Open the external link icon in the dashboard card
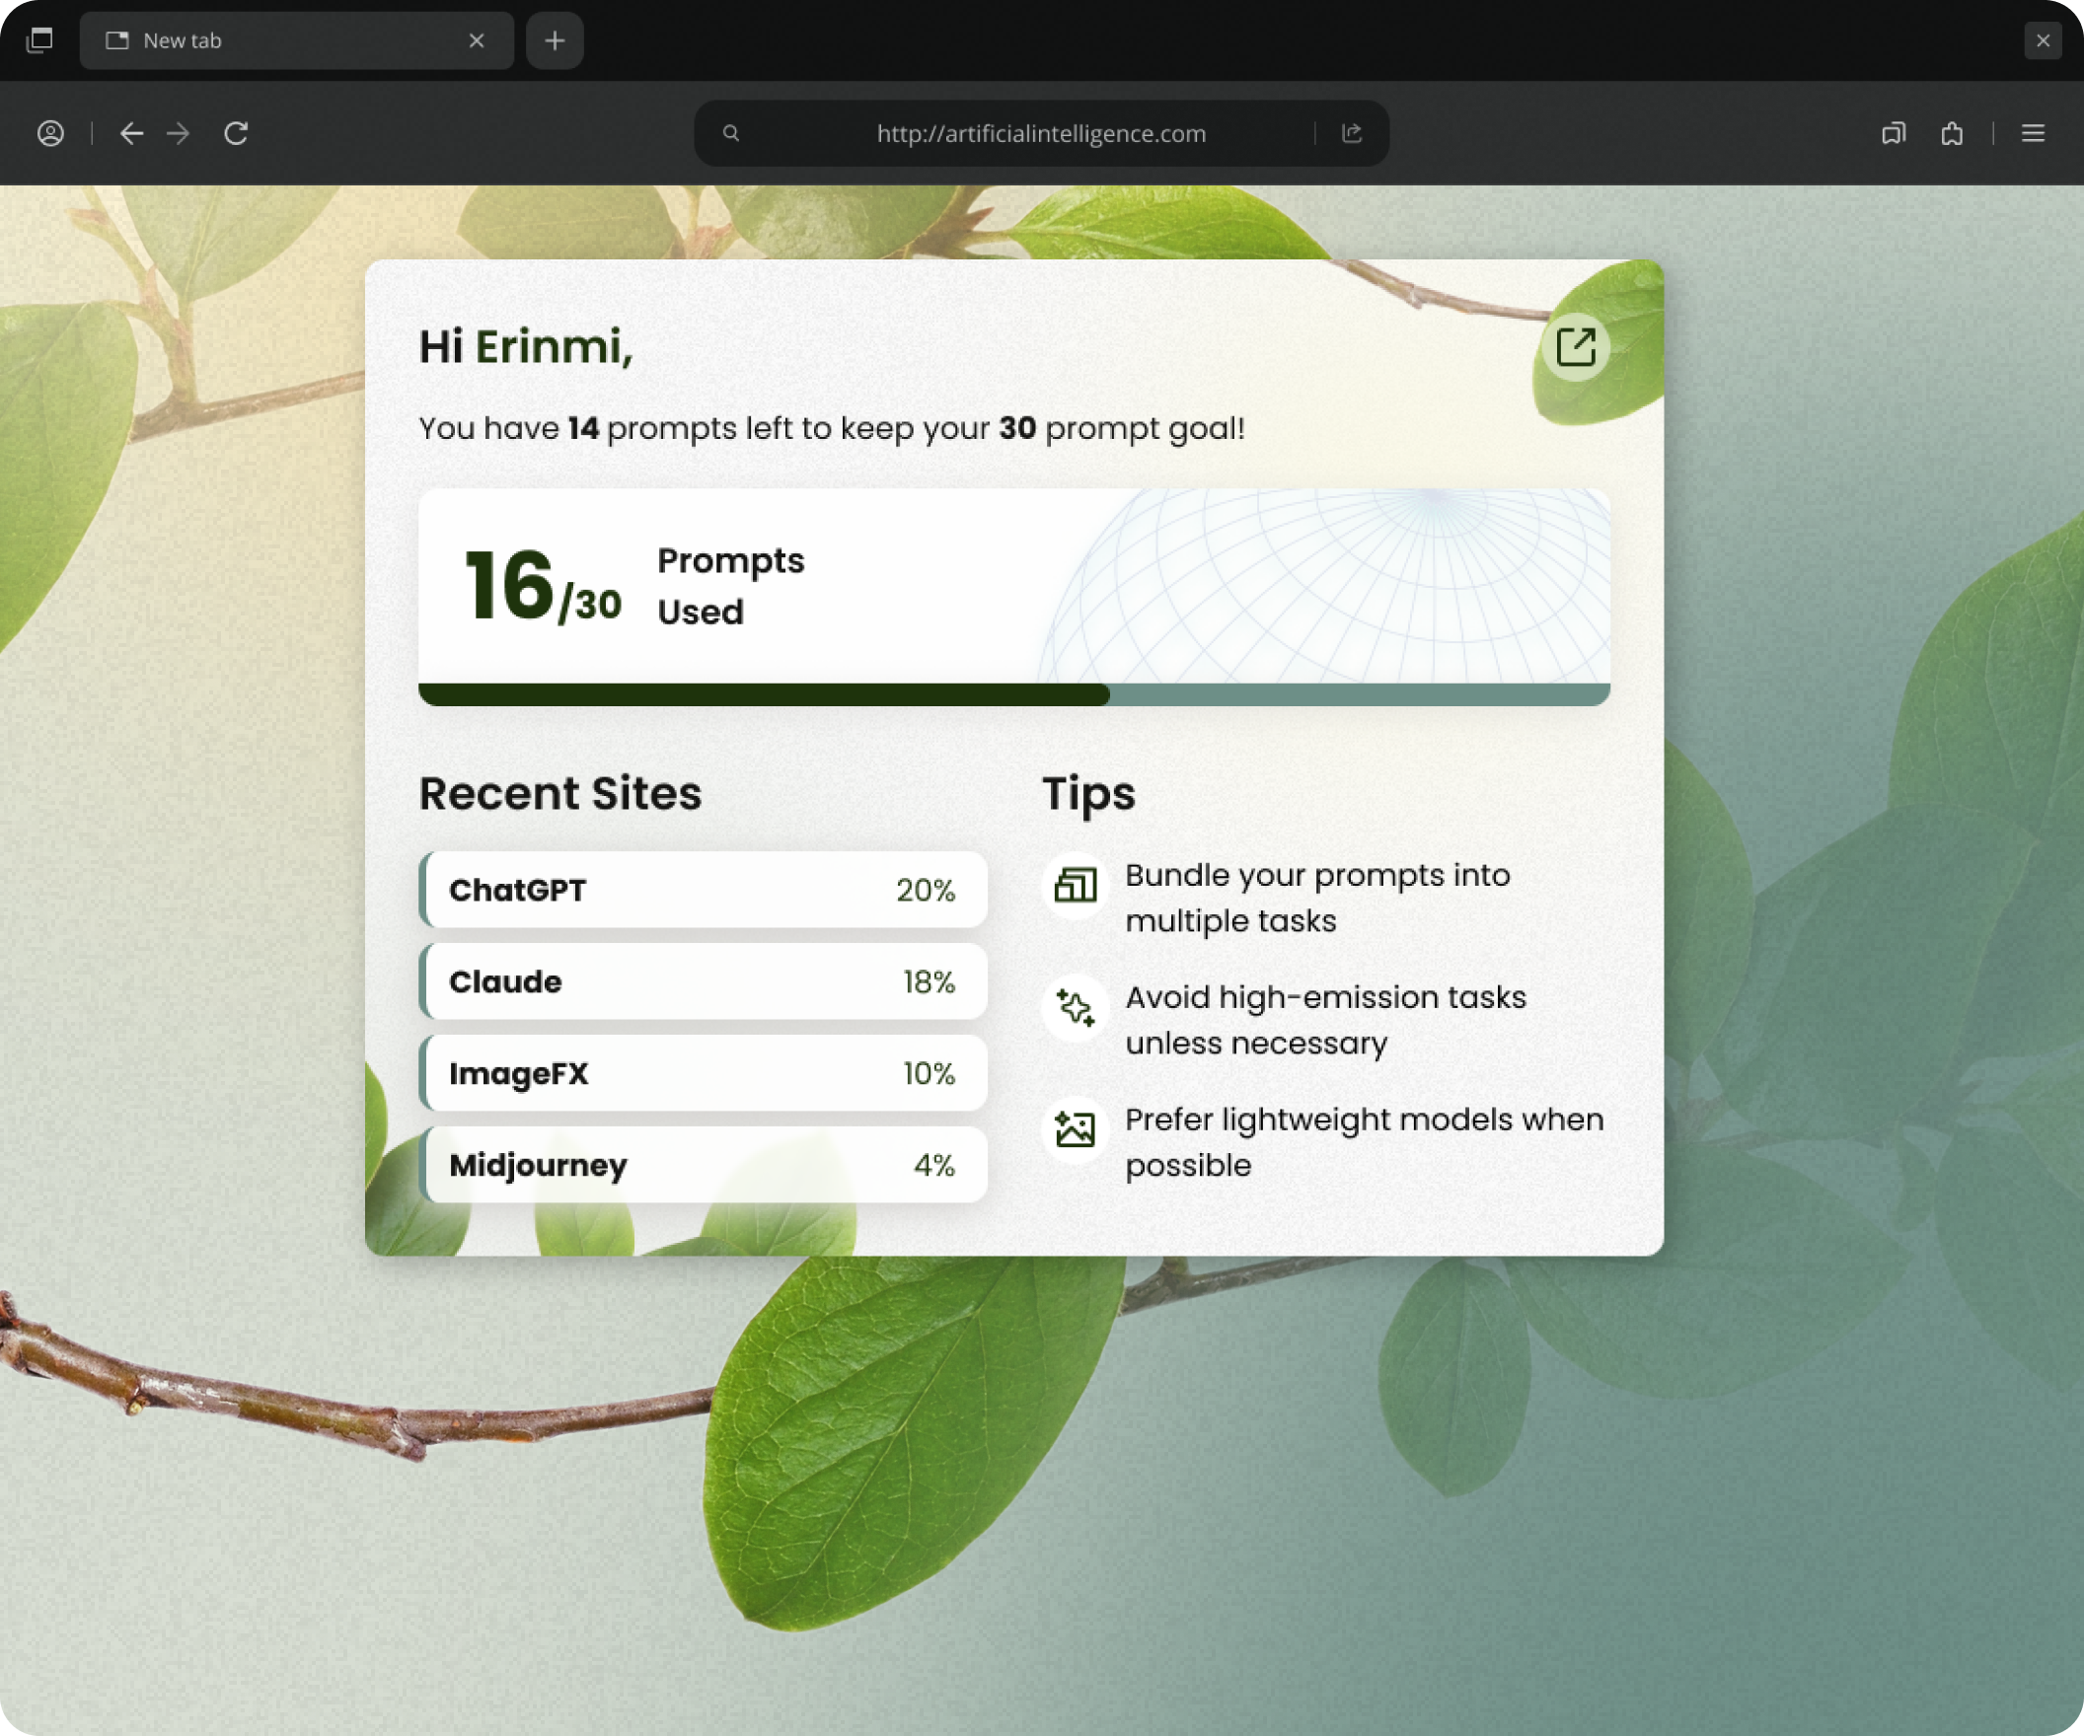 [1575, 347]
